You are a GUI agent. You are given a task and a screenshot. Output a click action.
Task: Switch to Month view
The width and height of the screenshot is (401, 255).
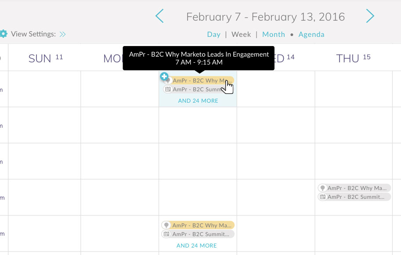click(274, 34)
